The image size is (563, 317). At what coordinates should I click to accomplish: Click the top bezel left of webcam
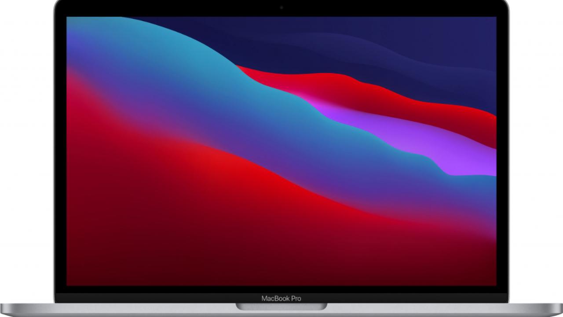176,8
